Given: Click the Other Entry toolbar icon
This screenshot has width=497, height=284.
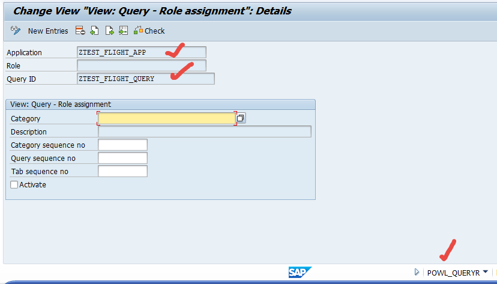Looking at the screenshot, I should point(123,31).
